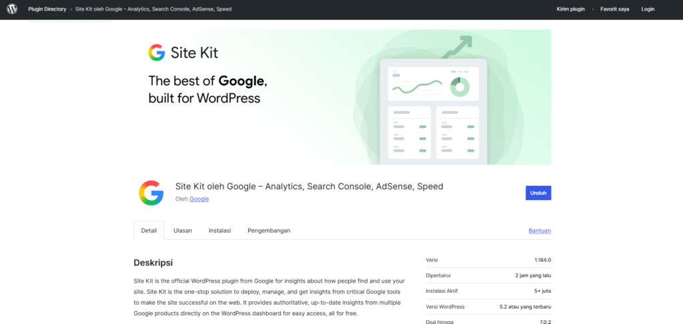Viewport: 683px width, 324px height.
Task: Click the version value 1.184.0
Action: coord(543,260)
